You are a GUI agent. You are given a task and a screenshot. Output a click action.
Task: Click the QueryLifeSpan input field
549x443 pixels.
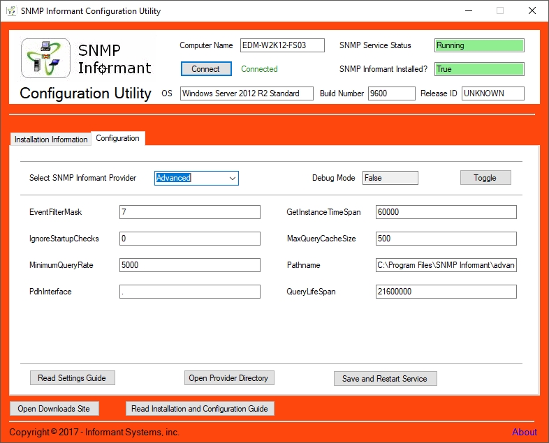pos(446,292)
